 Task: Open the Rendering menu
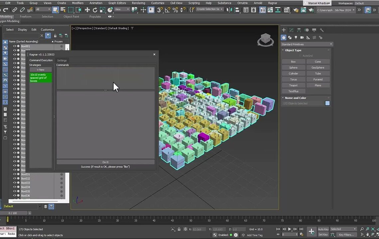(x=139, y=3)
